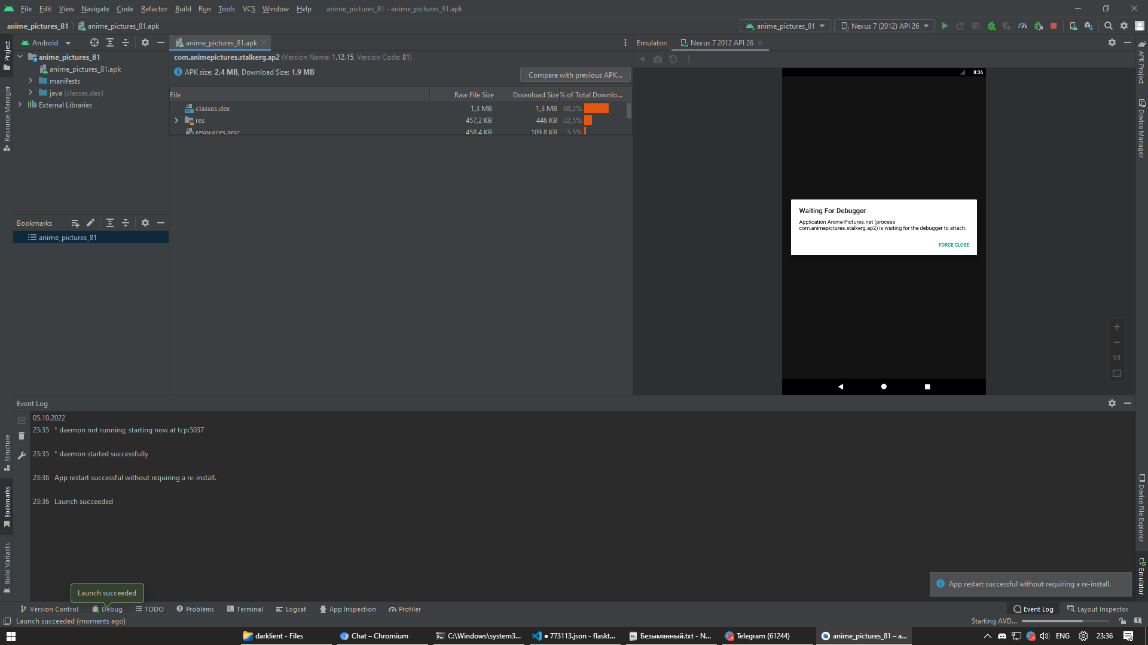Open the Build menu

pyautogui.click(x=183, y=9)
